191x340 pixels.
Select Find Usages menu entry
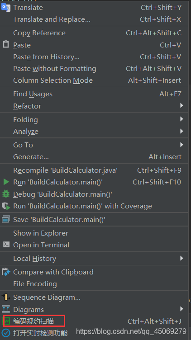click(x=94, y=94)
